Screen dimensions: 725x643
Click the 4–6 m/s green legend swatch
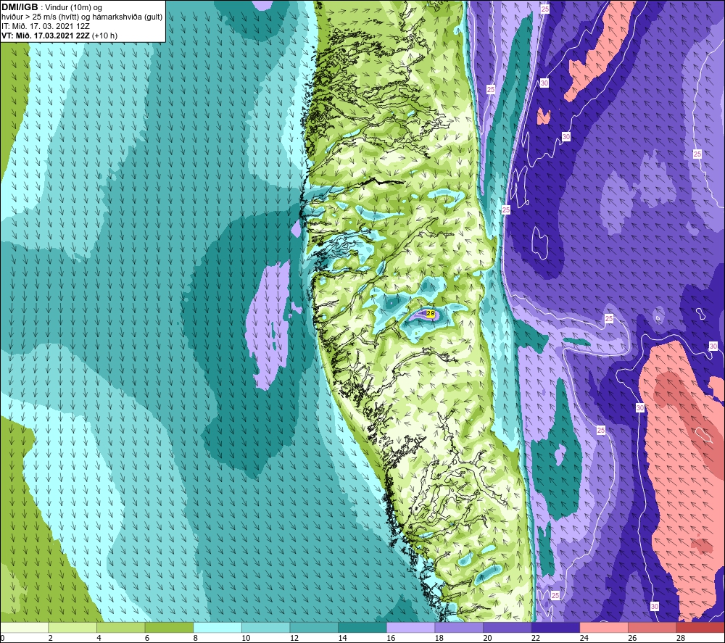click(120, 627)
